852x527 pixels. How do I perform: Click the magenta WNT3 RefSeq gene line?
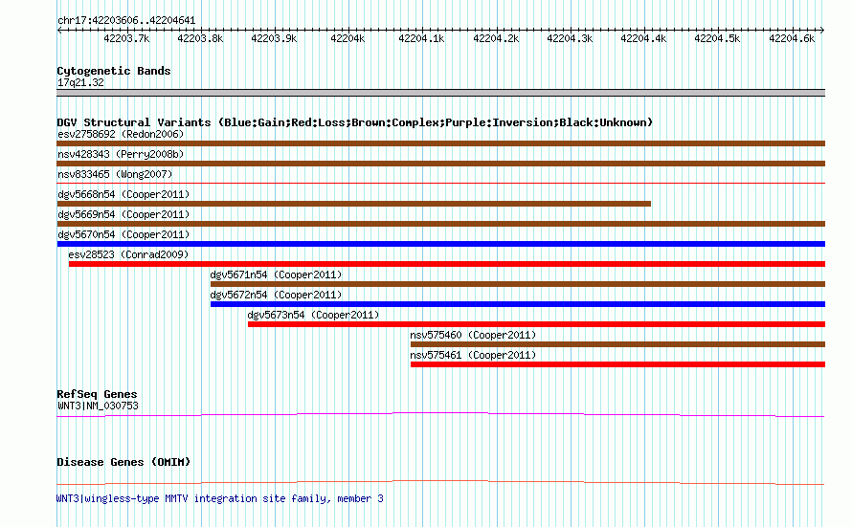[x=440, y=415]
